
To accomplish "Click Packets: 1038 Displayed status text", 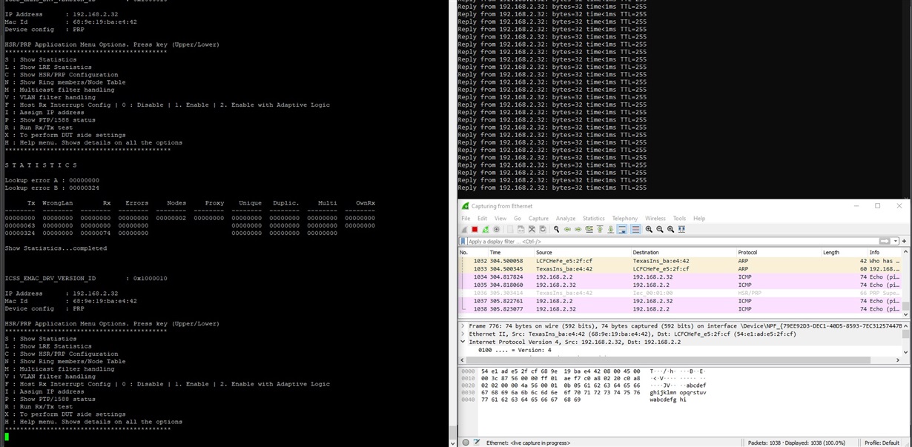I will coord(796,443).
